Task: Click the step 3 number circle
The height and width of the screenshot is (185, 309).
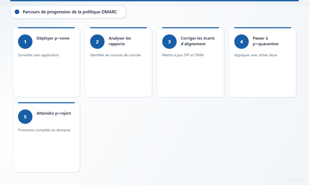Action: coord(170,42)
